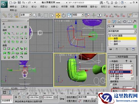Image resolution: width=139 pixels, height=104 pixels.
Task: Click the 3ds Max application logo button
Action: tap(4, 4)
